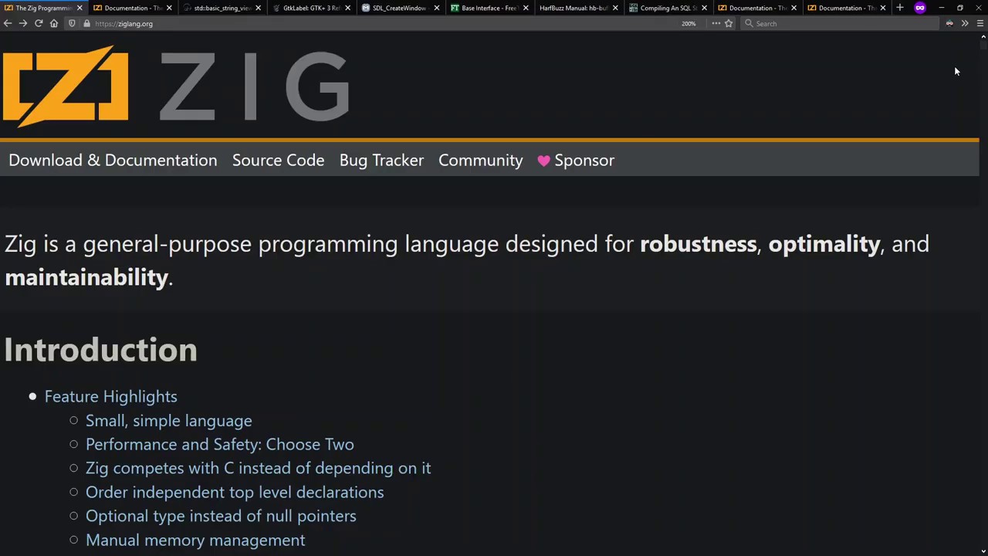The width and height of the screenshot is (988, 556).
Task: Open the Bug Tracker link
Action: pos(381,161)
